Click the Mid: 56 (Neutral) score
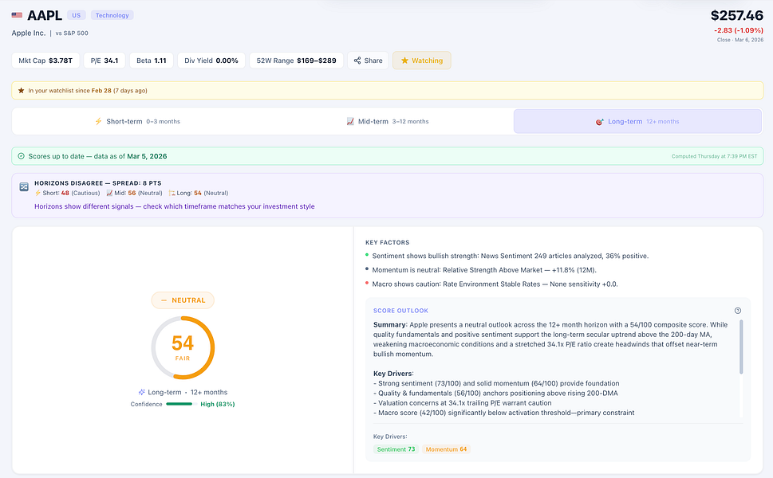 (135, 193)
